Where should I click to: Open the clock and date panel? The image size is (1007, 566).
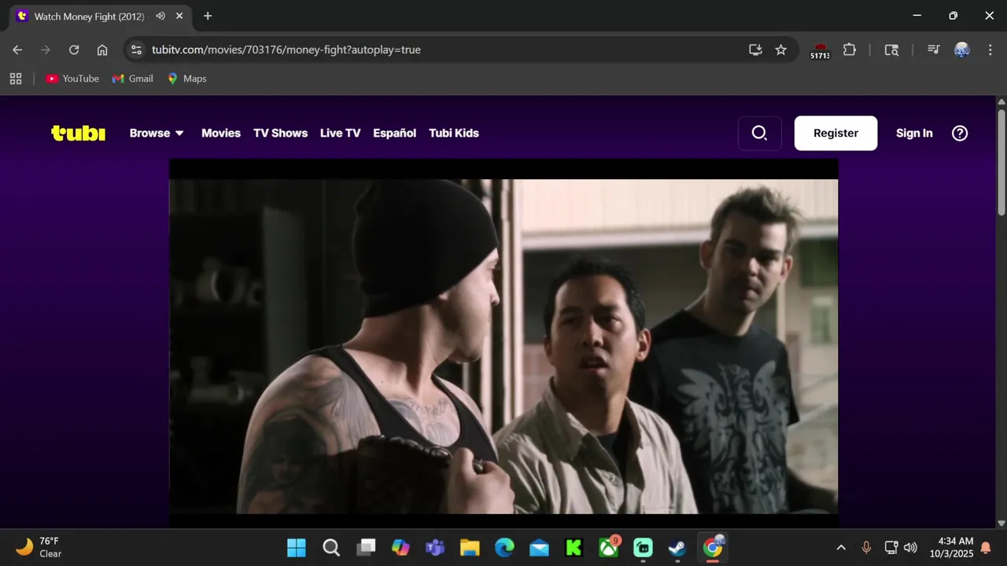951,547
